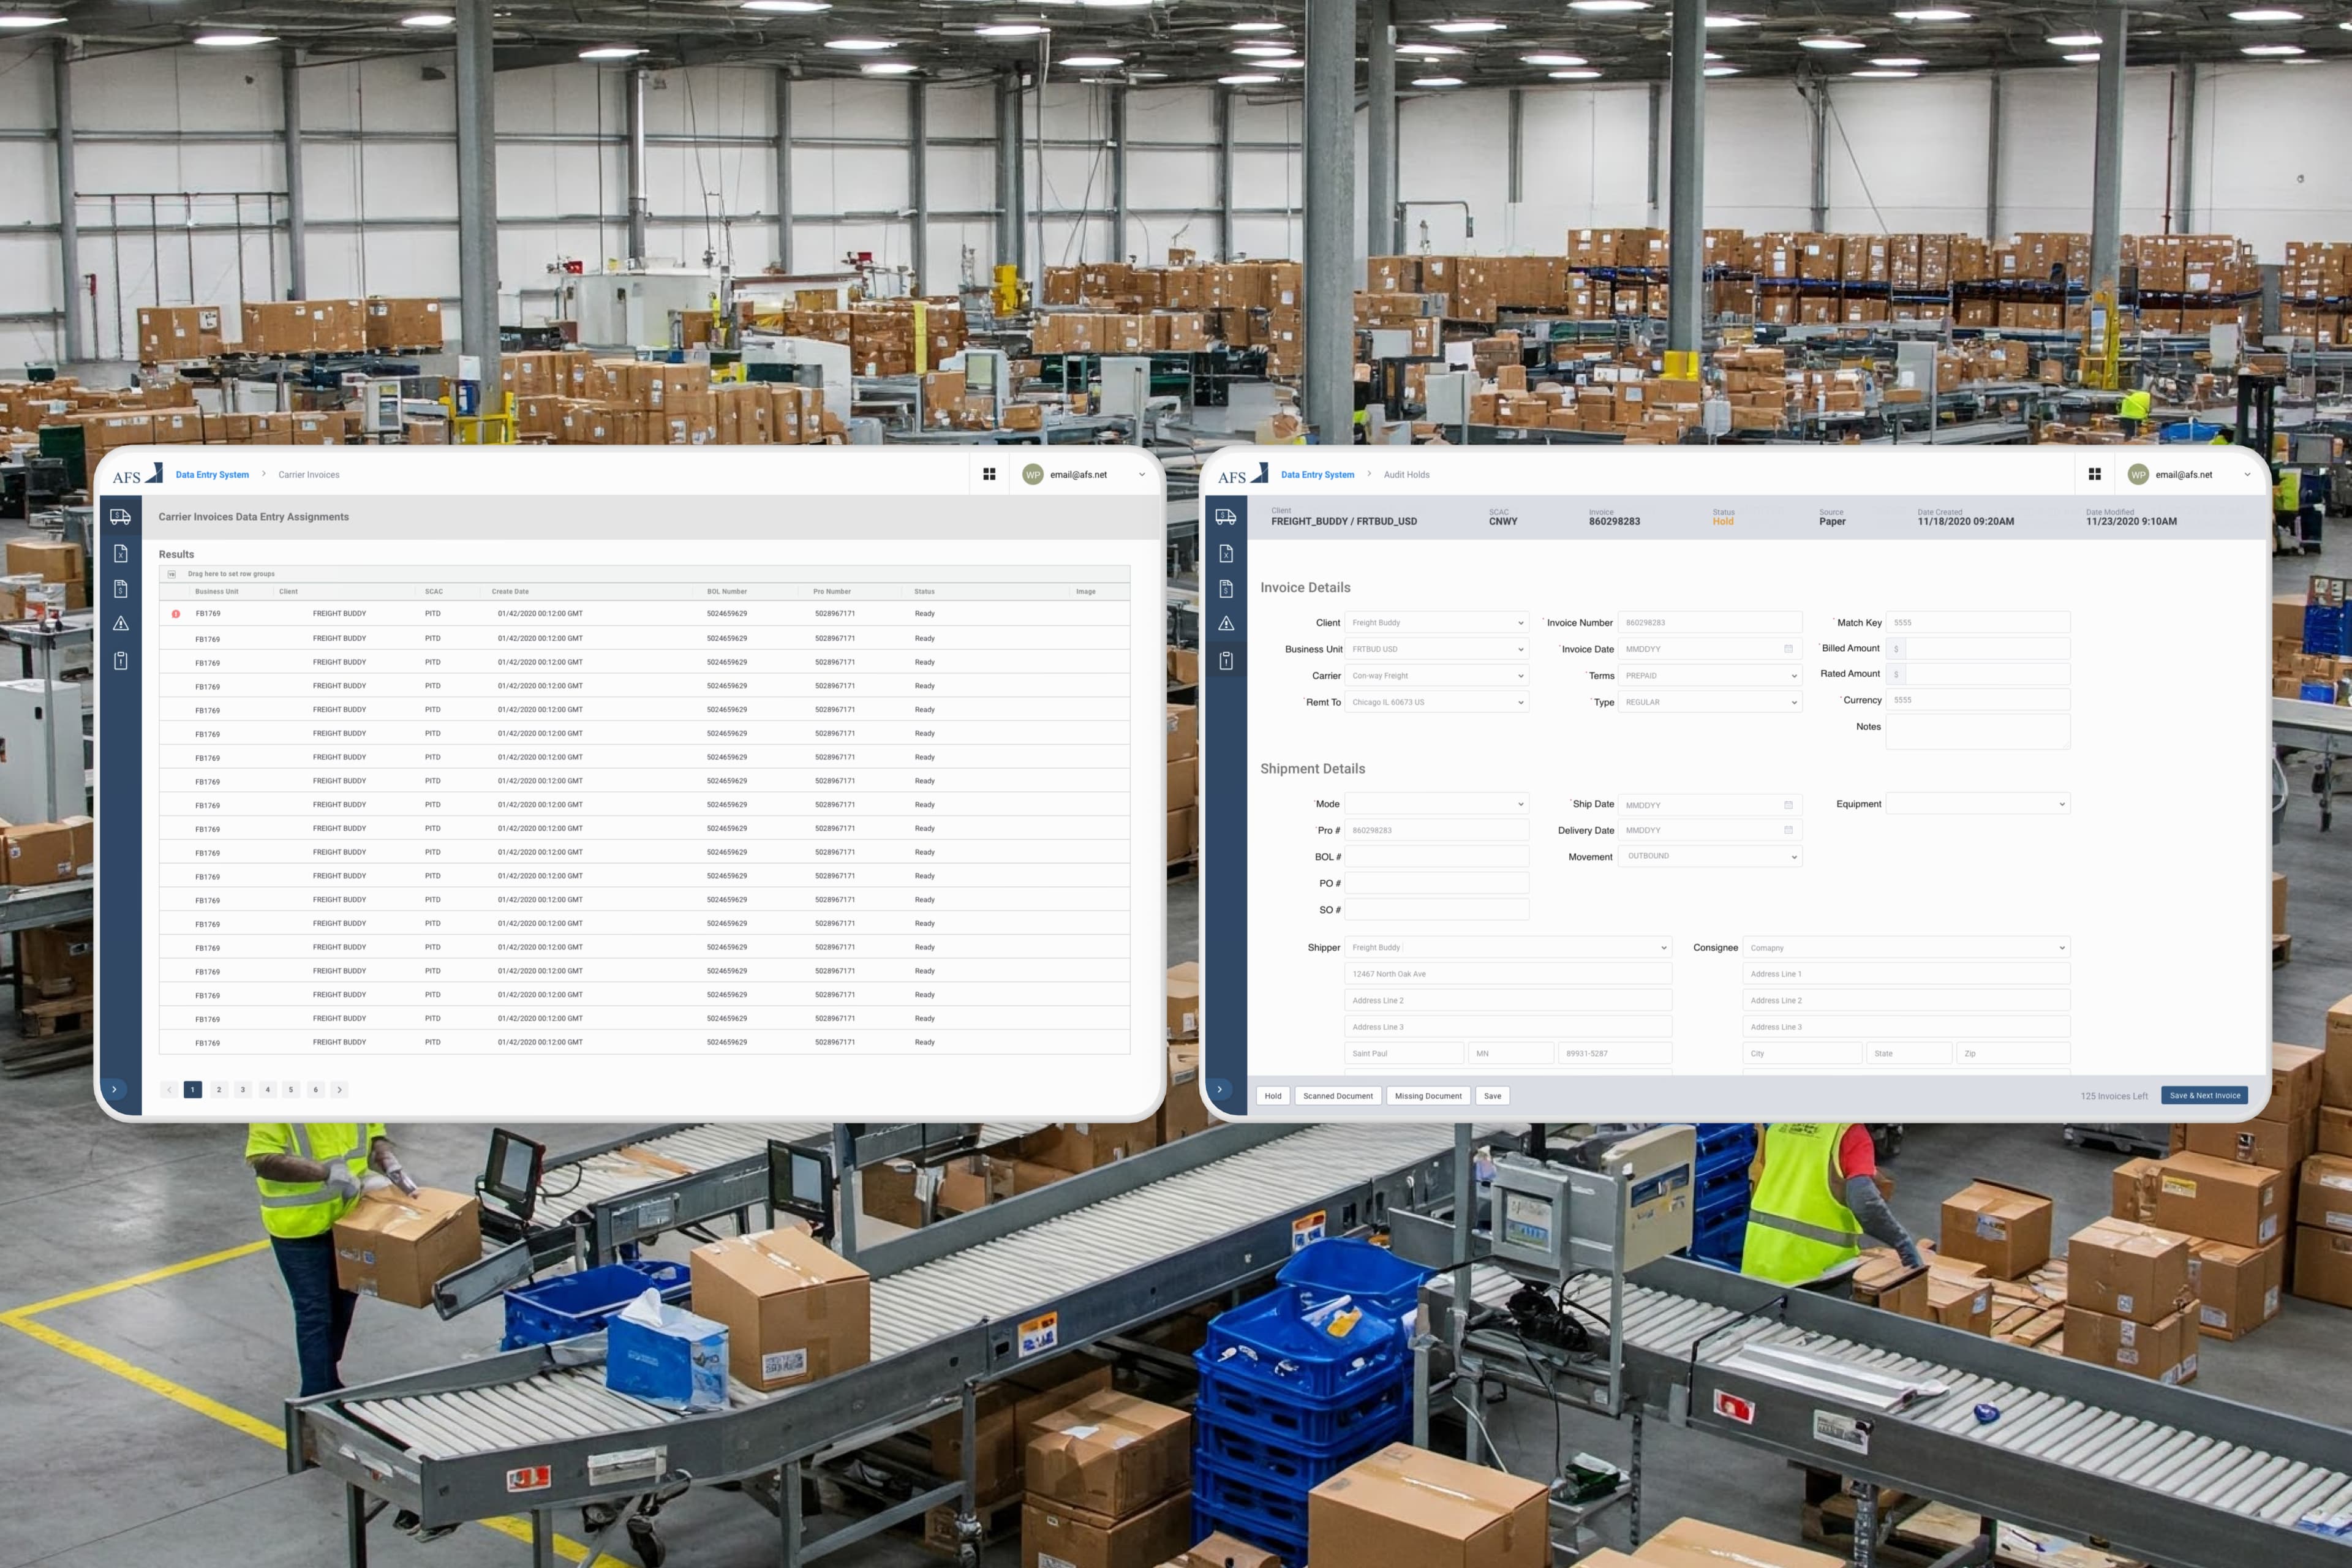Sort by SCAC column header
The image size is (2352, 1568).
tap(434, 592)
